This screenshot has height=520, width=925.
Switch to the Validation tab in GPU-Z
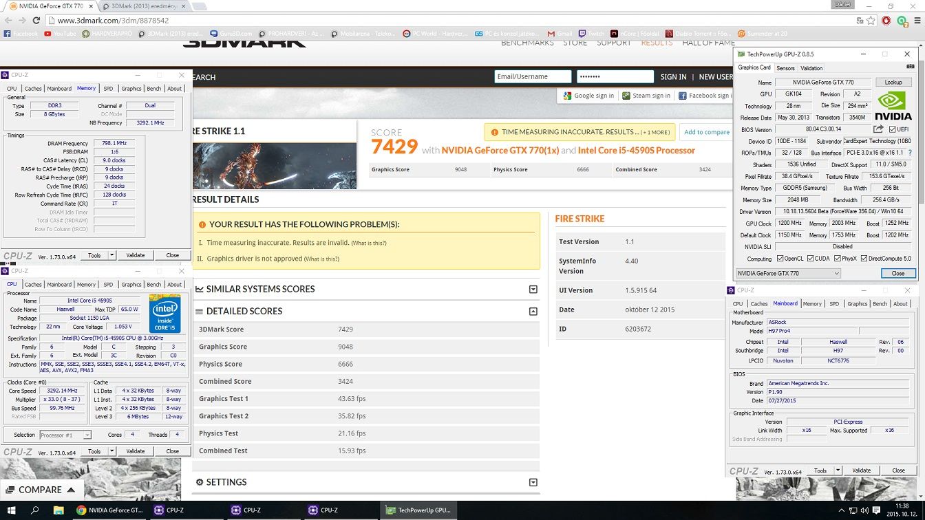tap(811, 68)
